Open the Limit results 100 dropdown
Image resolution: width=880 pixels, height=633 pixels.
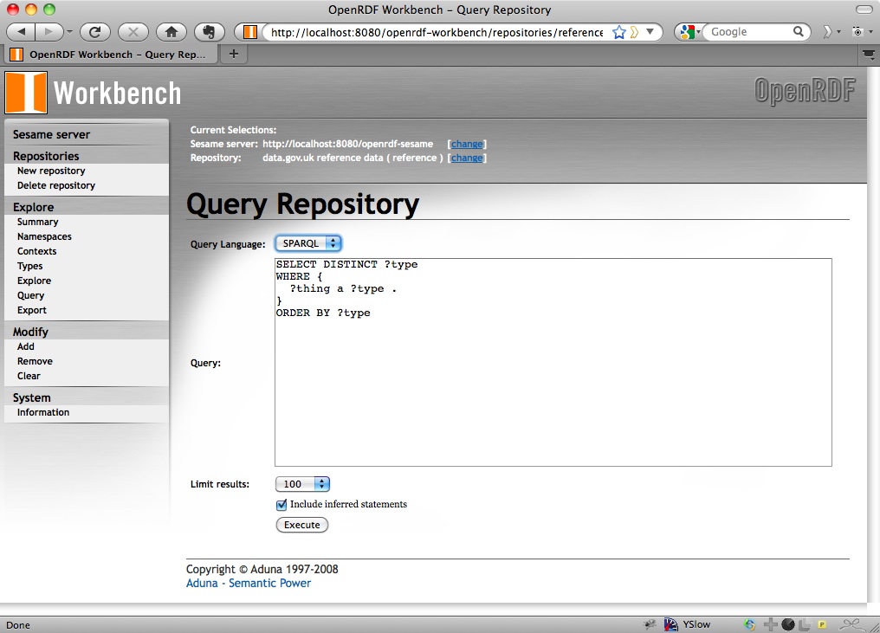coord(302,484)
